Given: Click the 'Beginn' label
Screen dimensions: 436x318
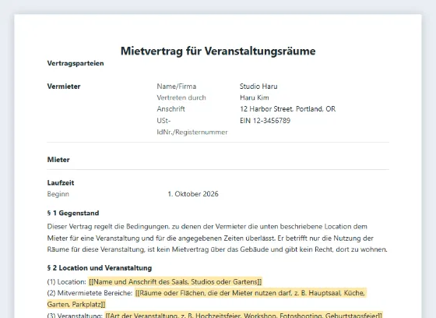Looking at the screenshot, I should (58, 194).
